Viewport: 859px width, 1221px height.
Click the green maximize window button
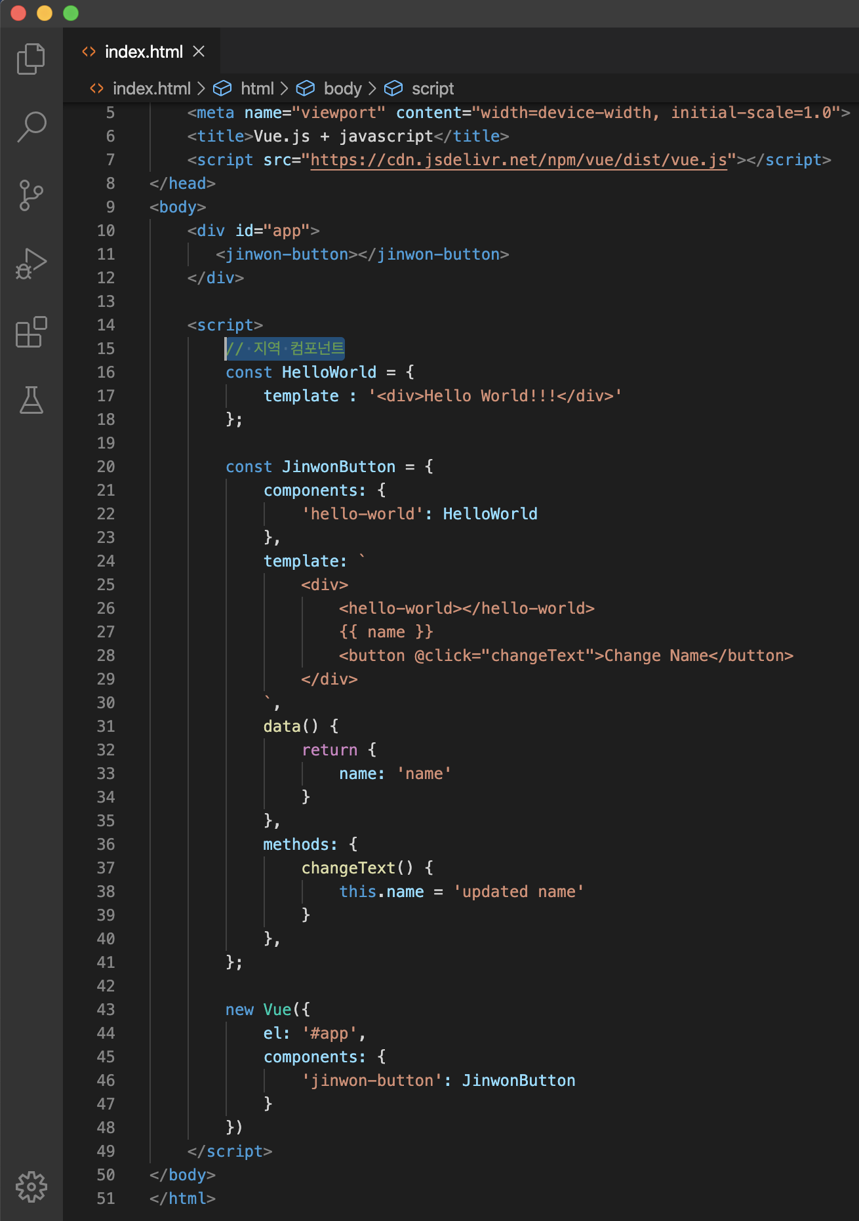click(x=71, y=13)
